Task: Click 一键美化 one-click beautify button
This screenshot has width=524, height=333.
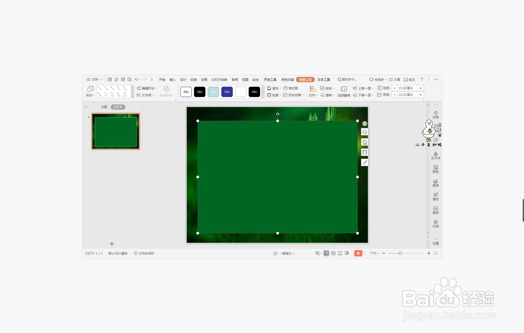Action: coord(284,253)
